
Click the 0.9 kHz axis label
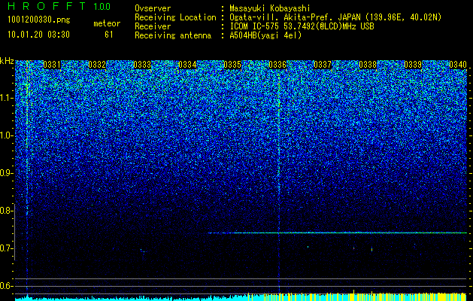click(x=6, y=173)
